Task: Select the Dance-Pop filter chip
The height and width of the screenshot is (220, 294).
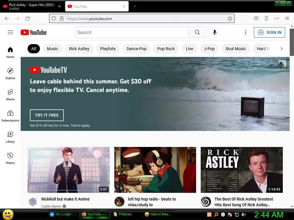Action: (x=136, y=49)
